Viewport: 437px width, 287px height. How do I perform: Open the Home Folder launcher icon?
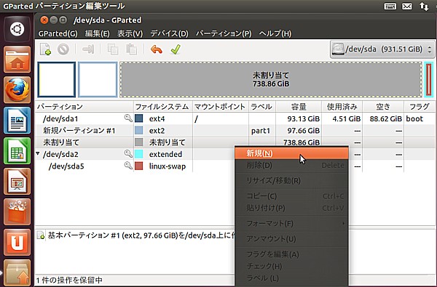(17, 60)
